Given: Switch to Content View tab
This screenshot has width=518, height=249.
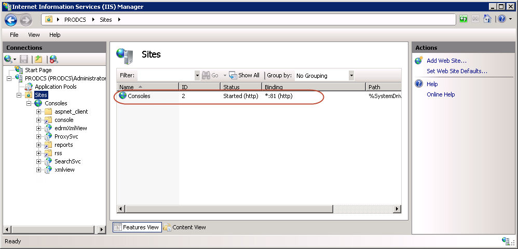Looking at the screenshot, I should [185, 227].
